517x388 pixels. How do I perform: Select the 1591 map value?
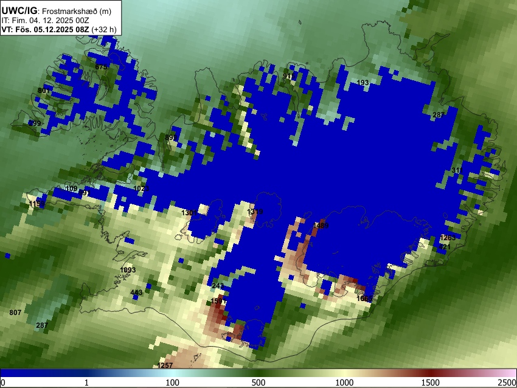click(x=218, y=301)
